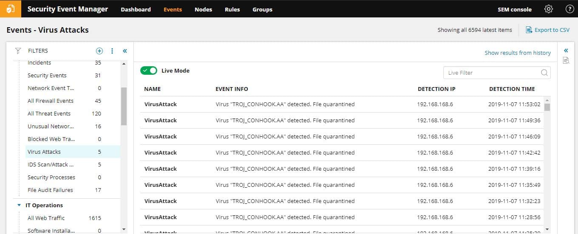Open the Dashboard tab
This screenshot has width=578, height=234.
point(136,9)
